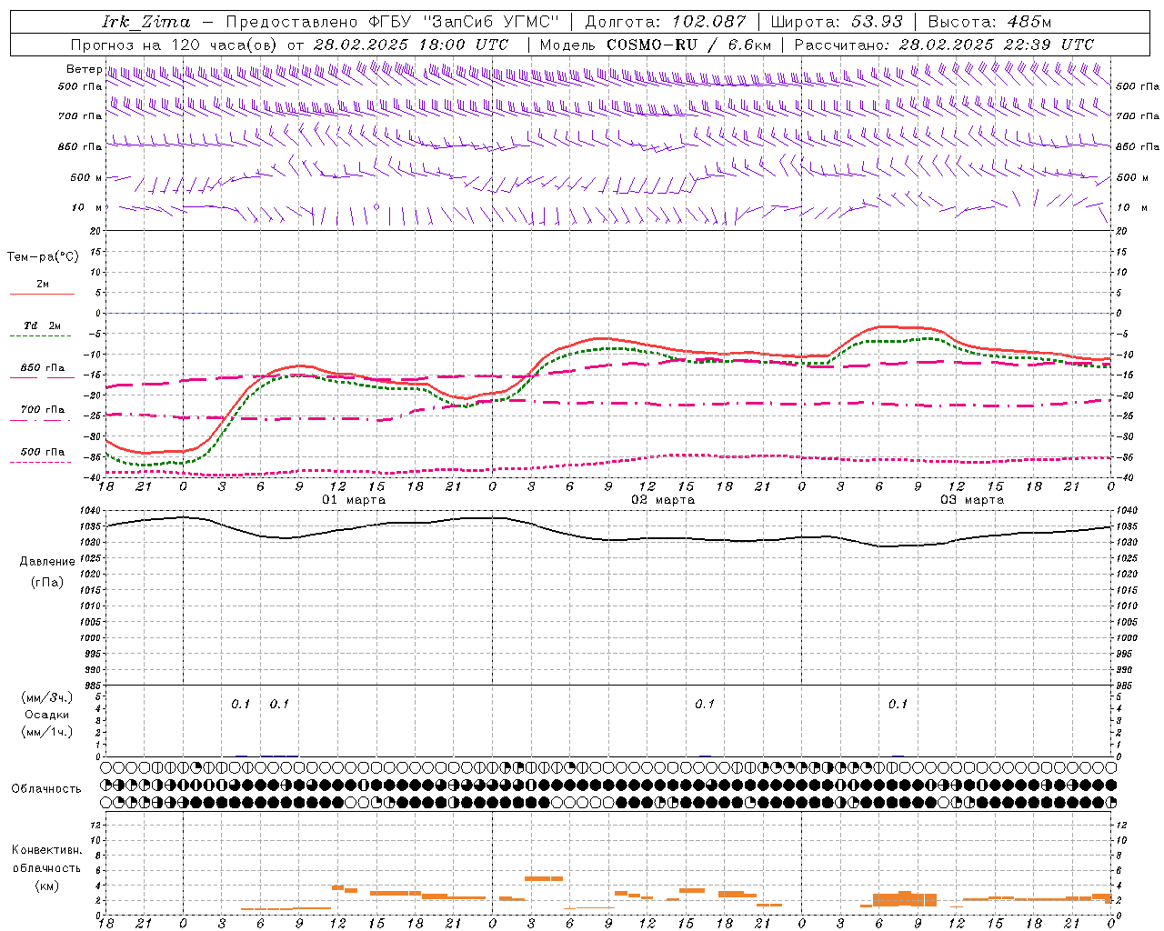Click the "850 гПа" temperature legend entry
This screenshot has width=1164, height=931.
click(x=43, y=368)
